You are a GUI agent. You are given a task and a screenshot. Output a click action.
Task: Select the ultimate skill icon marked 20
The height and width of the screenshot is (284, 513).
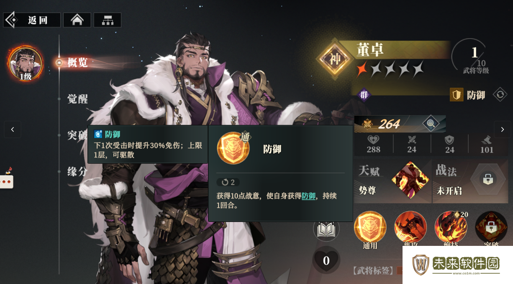click(451, 227)
